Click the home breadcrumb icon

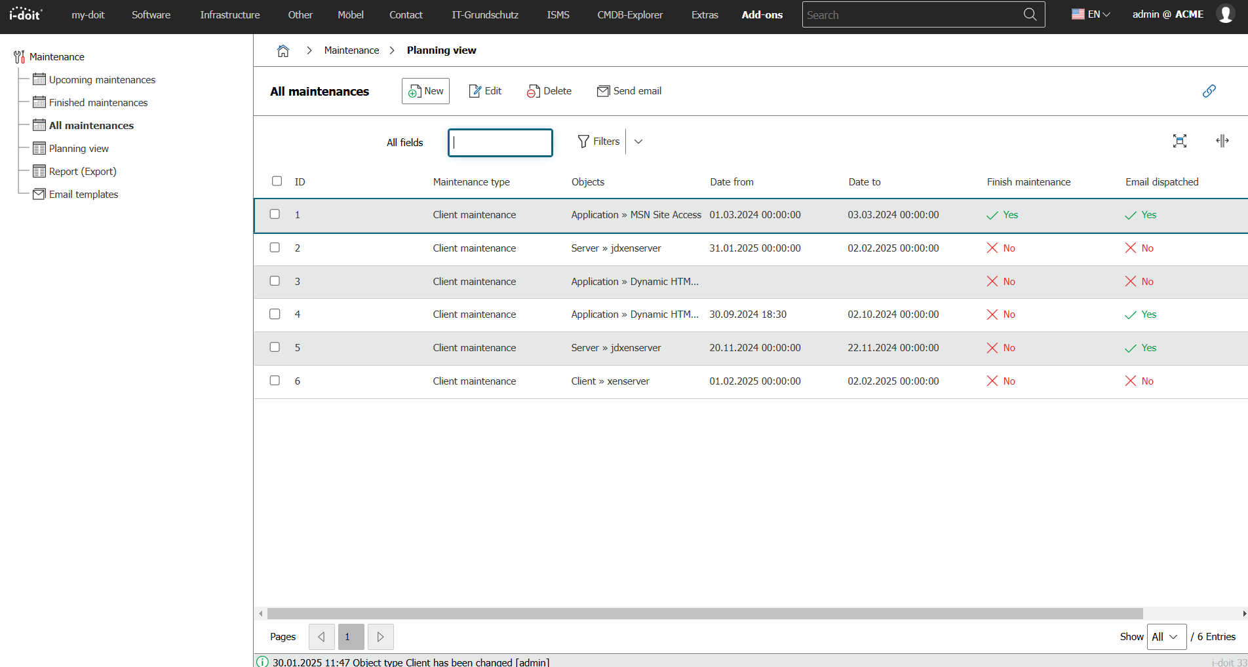283,50
